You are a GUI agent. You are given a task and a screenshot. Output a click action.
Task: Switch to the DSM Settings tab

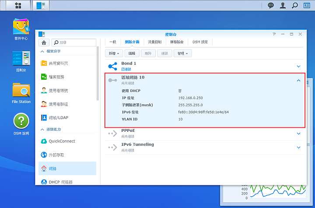point(200,42)
